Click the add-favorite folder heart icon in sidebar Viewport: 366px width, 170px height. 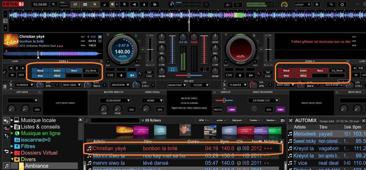[x=6, y=121]
